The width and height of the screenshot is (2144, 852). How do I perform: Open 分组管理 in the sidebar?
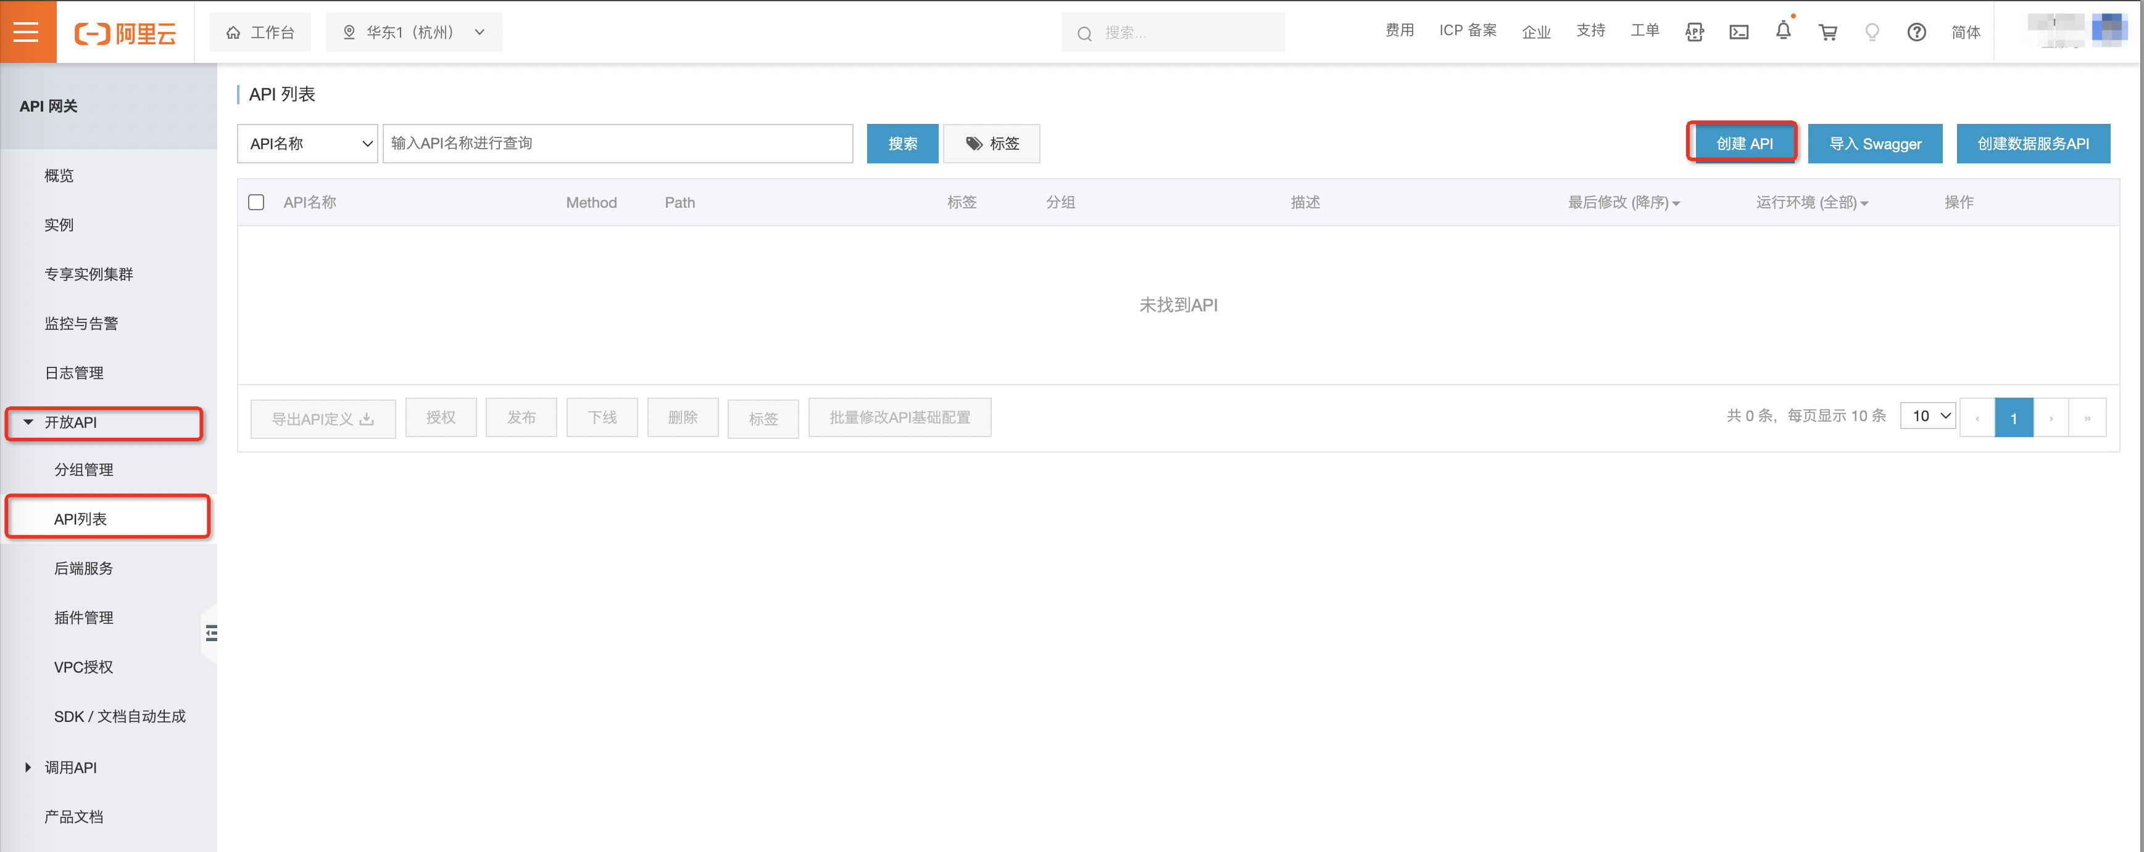(83, 470)
